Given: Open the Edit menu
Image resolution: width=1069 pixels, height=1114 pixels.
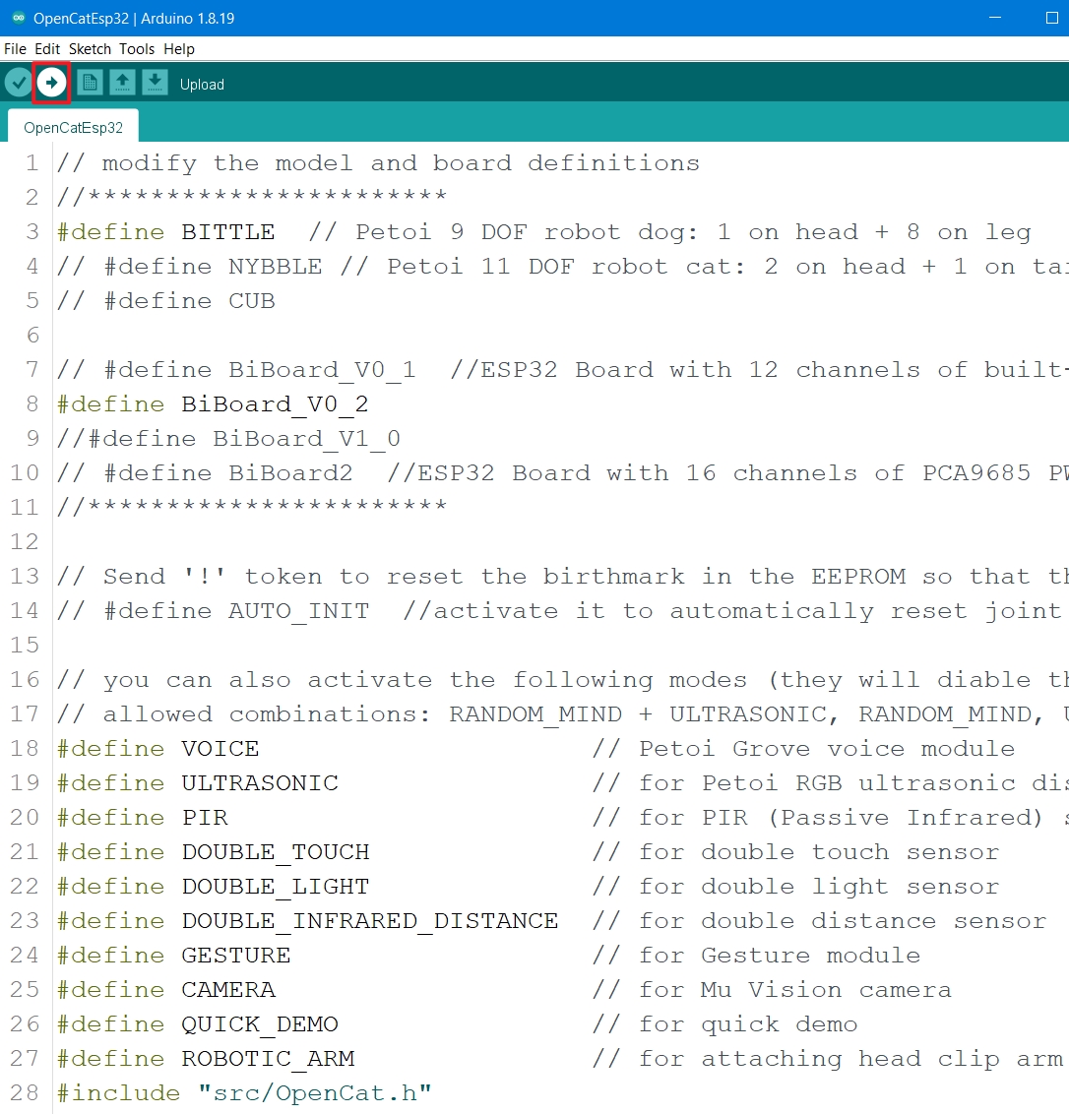Looking at the screenshot, I should point(47,48).
